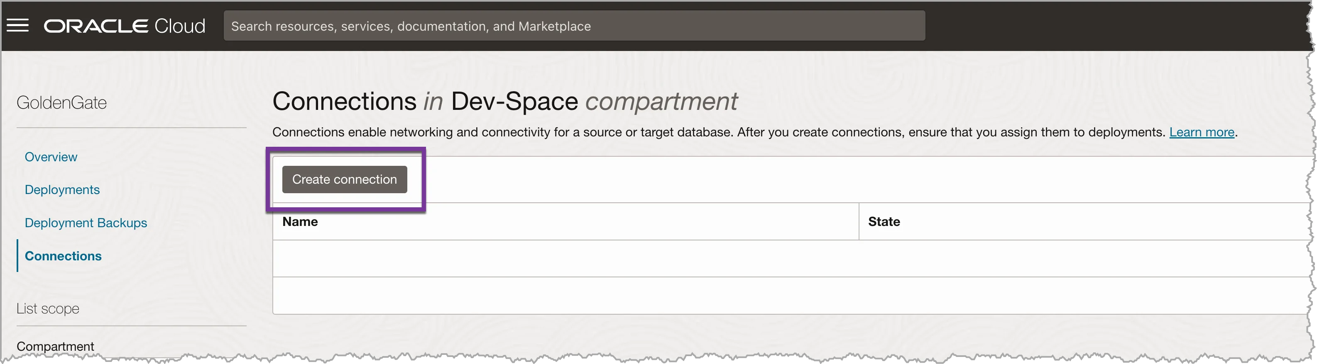1317x364 pixels.
Task: Select Connections in the sidebar
Action: (x=64, y=256)
